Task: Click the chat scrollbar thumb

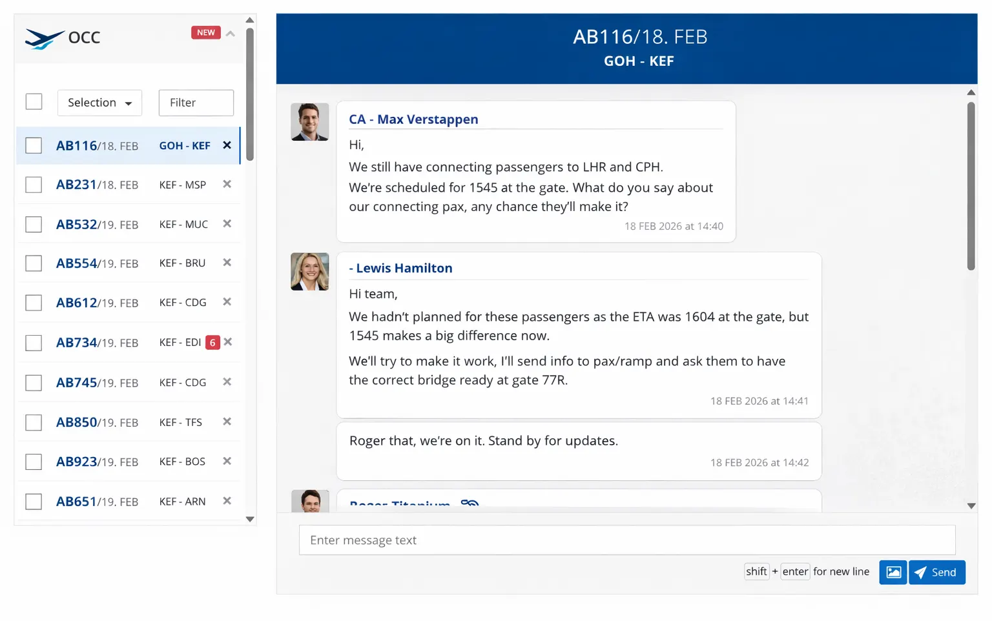Action: 971,186
